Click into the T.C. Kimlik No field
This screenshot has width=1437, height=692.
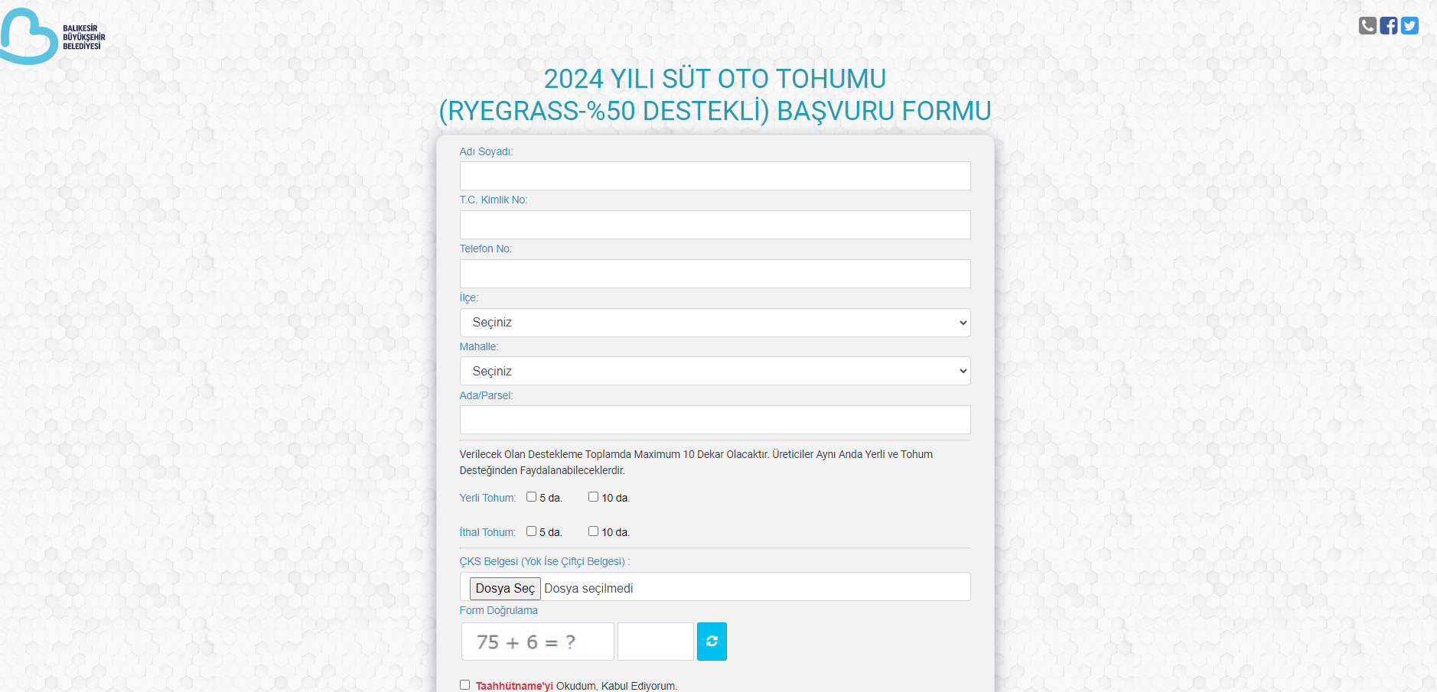pyautogui.click(x=715, y=225)
